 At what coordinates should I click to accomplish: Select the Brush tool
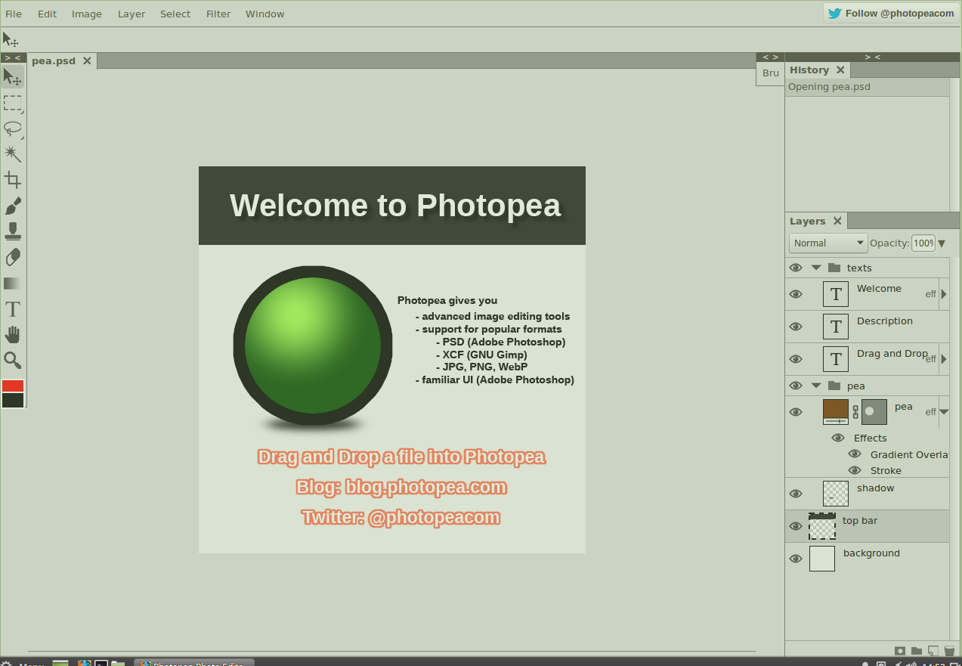click(x=12, y=206)
